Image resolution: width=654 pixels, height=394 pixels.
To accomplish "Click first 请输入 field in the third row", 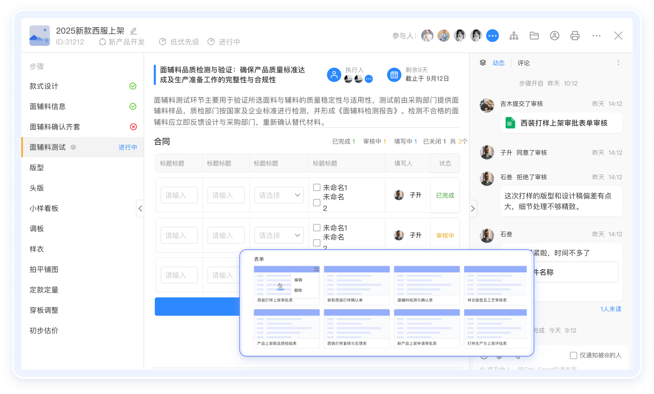I will [x=179, y=275].
